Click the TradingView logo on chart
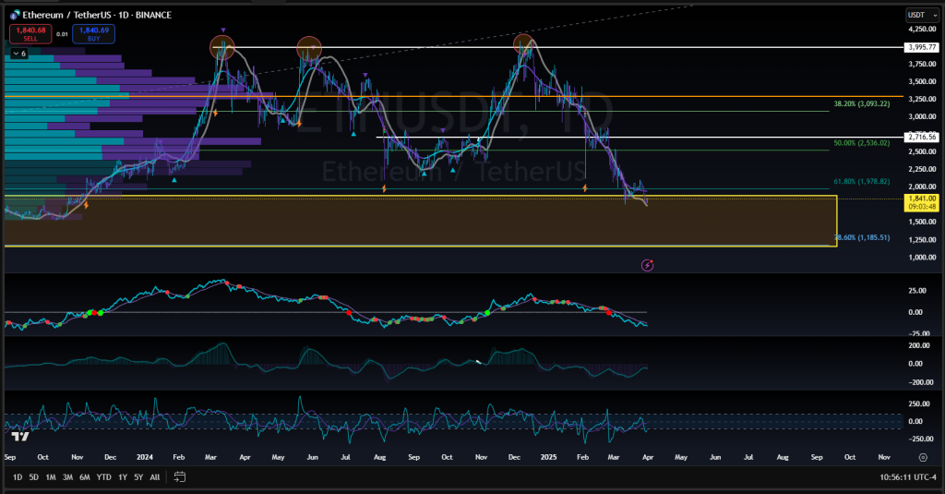This screenshot has width=945, height=494. (20, 436)
